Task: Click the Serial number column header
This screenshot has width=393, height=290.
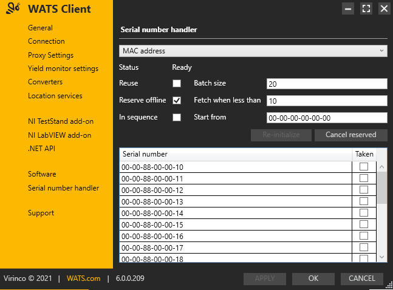Action: pyautogui.click(x=236, y=154)
